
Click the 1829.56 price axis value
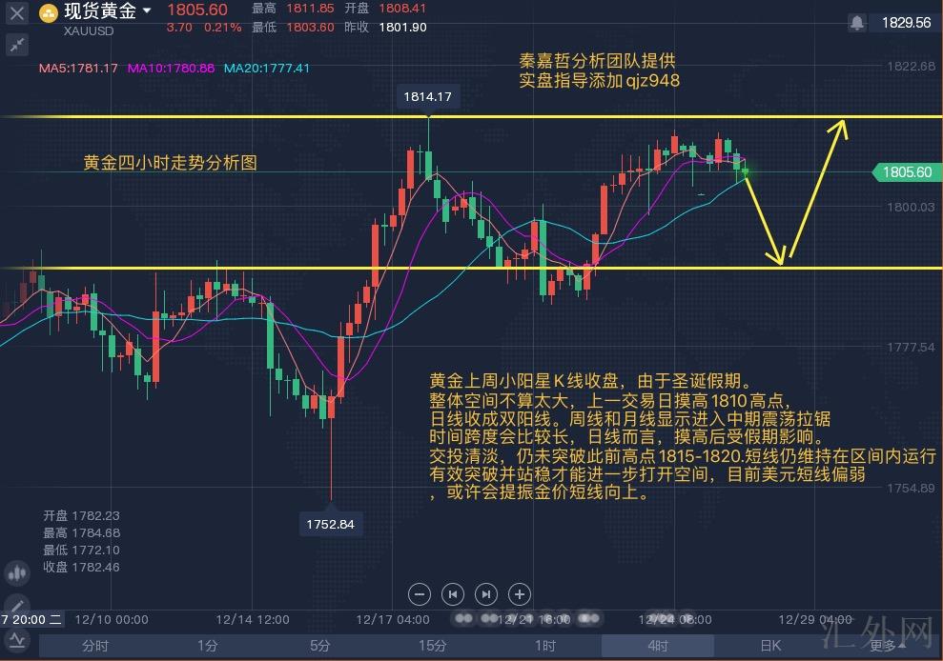pyautogui.click(x=906, y=23)
